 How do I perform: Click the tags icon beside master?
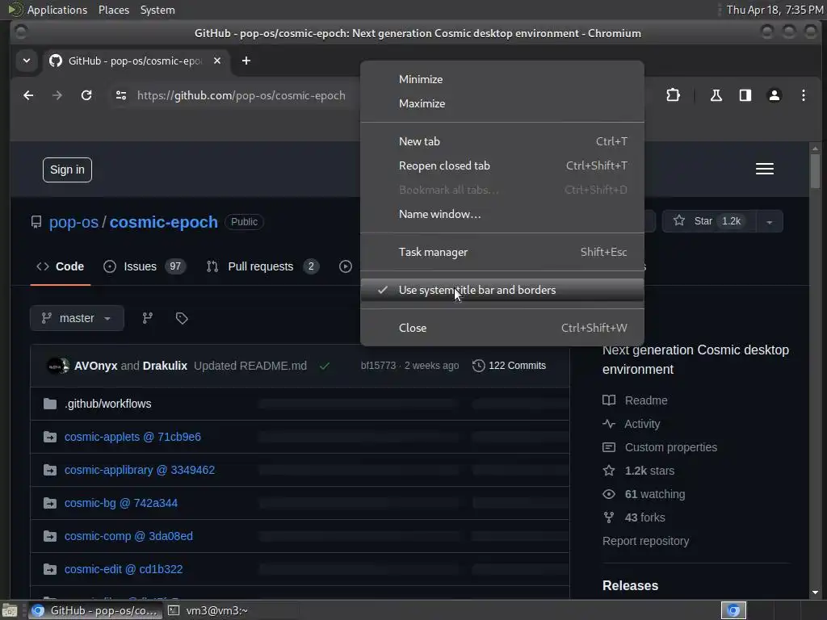pyautogui.click(x=182, y=318)
